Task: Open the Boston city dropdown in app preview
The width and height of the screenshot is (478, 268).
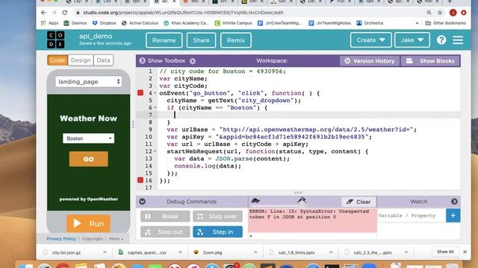Action: pyautogui.click(x=88, y=138)
